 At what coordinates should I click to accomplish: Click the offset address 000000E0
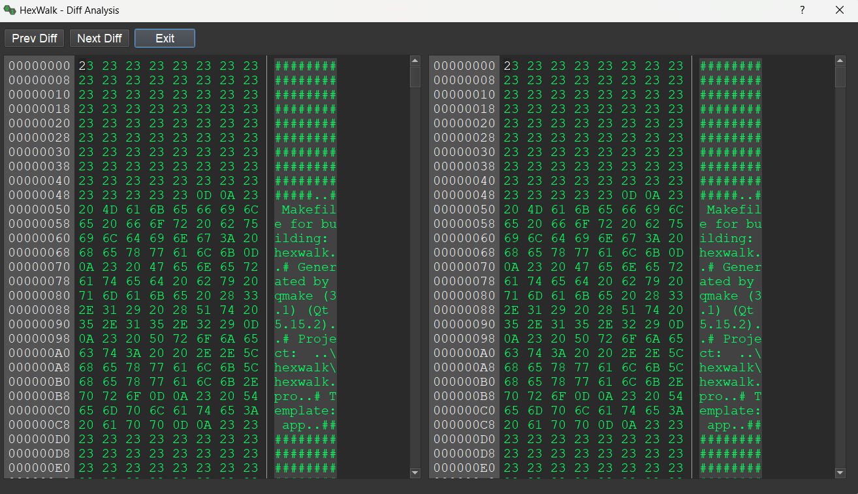point(39,468)
